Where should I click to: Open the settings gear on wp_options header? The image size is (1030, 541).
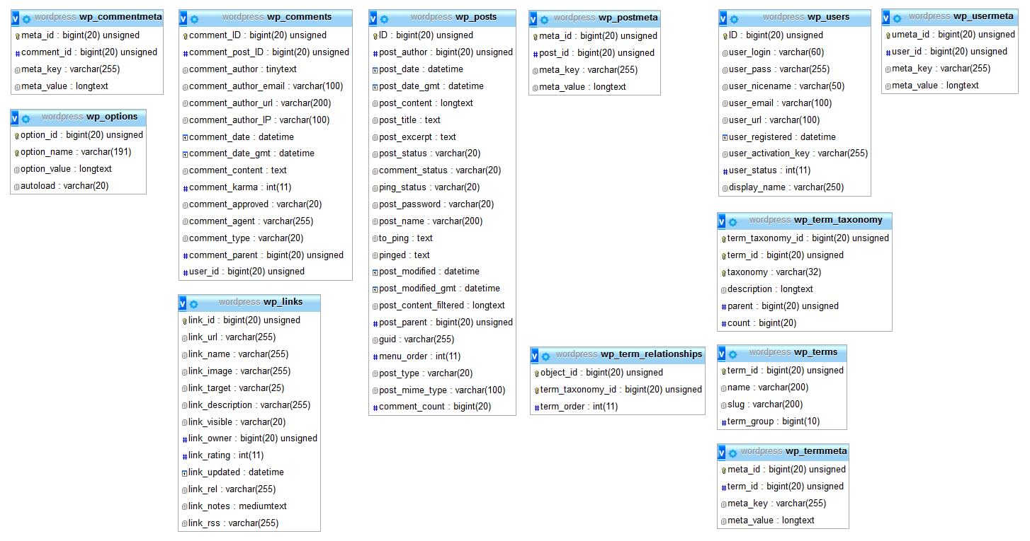(x=26, y=117)
